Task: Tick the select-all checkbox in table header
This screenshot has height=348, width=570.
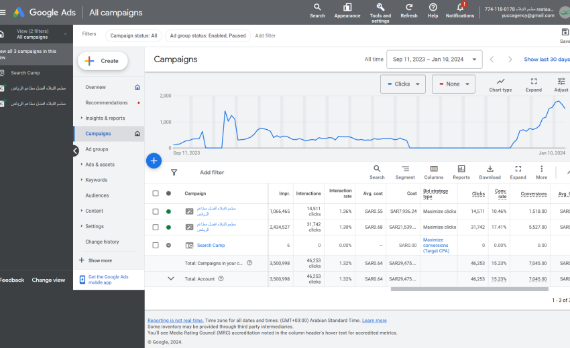Action: pyautogui.click(x=156, y=193)
